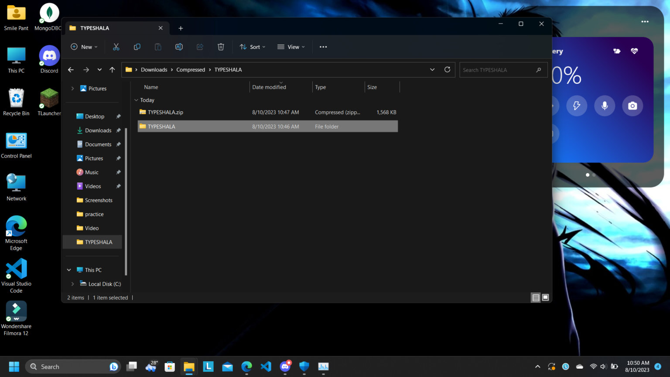Viewport: 670px width, 377px height.
Task: Rename the selected TYPESHALA folder
Action: tap(178, 47)
